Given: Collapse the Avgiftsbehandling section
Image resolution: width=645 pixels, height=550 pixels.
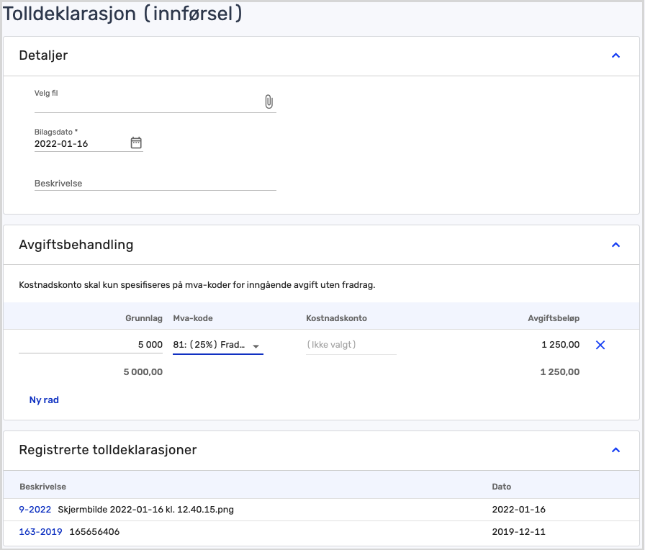Looking at the screenshot, I should tap(615, 245).
